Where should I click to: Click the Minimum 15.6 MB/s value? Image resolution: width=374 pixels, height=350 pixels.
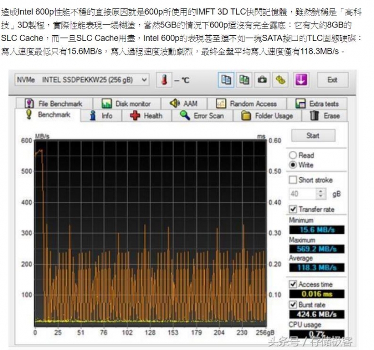[x=317, y=230]
